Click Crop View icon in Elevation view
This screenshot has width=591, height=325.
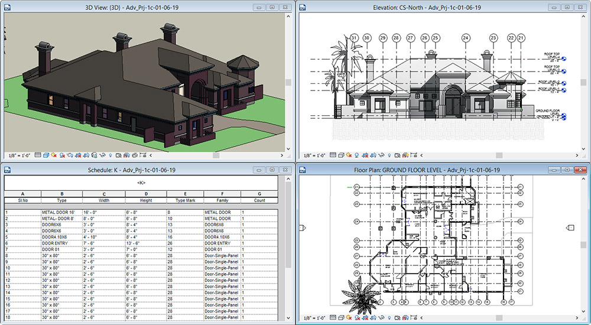[x=365, y=155]
